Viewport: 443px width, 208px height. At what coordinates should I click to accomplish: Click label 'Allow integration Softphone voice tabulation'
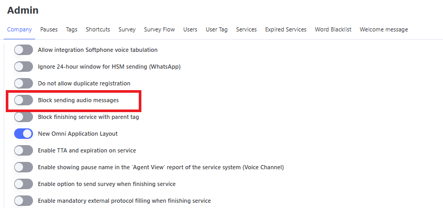tap(98, 50)
